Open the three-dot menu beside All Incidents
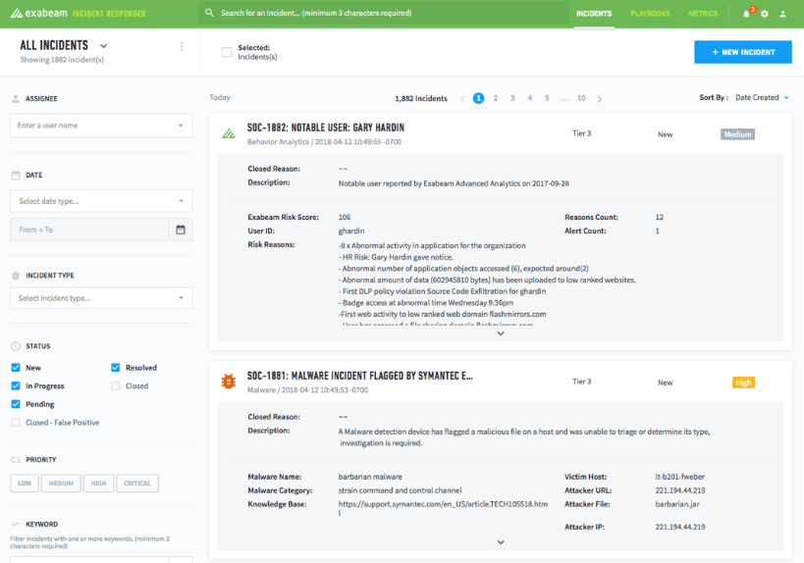 click(182, 47)
